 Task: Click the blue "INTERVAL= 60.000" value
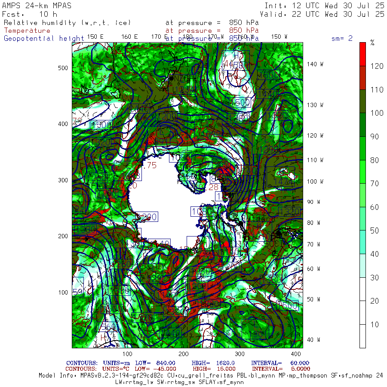[x=280, y=363]
